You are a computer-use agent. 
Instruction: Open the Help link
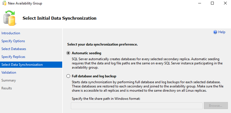point(222,32)
